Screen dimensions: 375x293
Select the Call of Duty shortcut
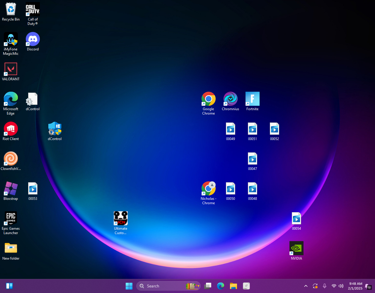tap(33, 14)
